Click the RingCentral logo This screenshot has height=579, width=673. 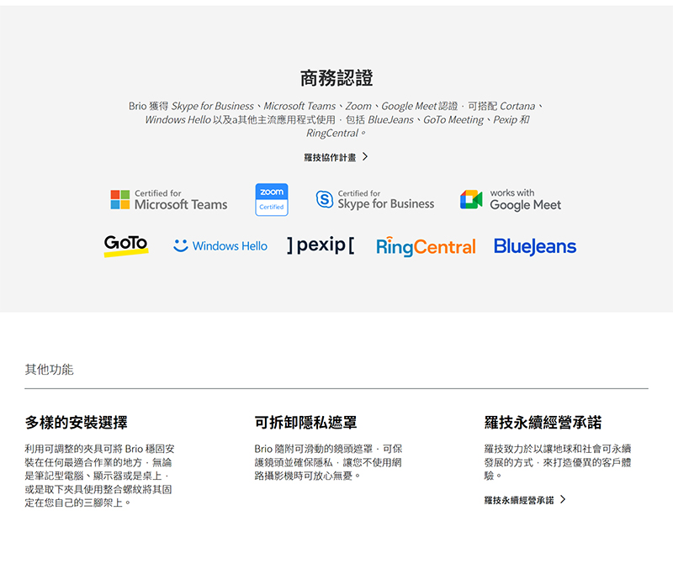[x=426, y=246]
